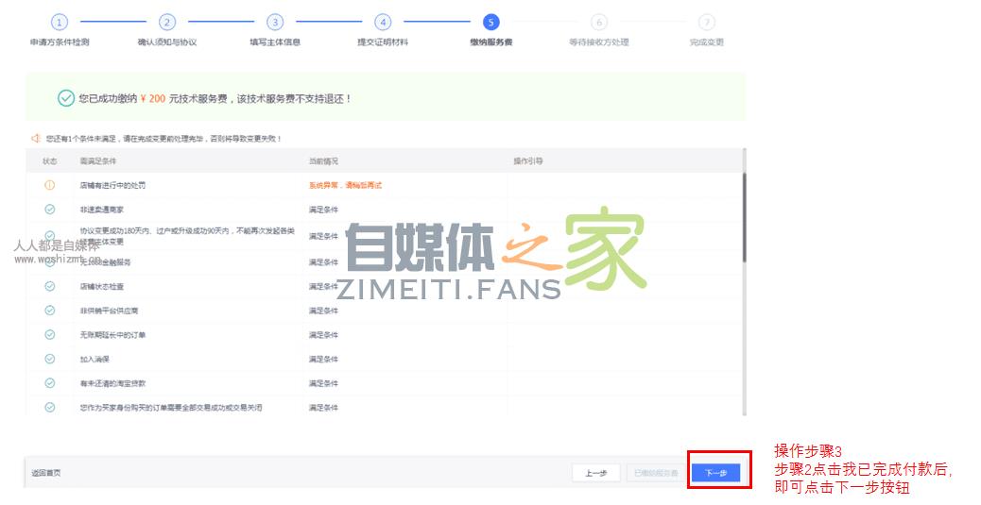Click 操作引导 column header
Viewport: 981px width, 505px height.
click(528, 161)
